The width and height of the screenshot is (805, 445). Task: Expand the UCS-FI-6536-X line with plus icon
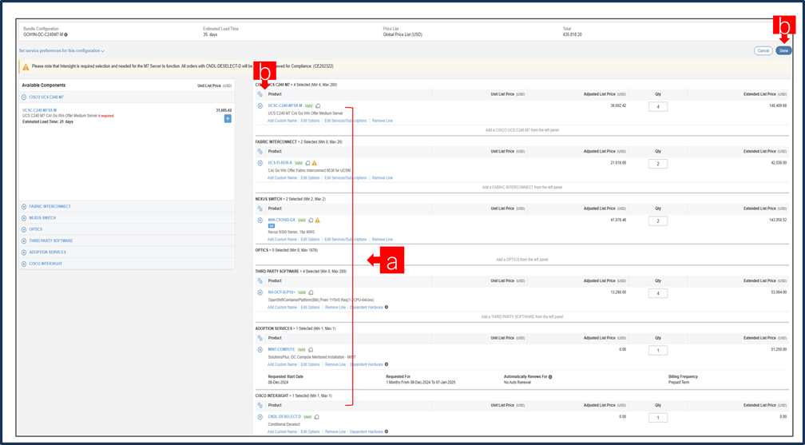(260, 163)
